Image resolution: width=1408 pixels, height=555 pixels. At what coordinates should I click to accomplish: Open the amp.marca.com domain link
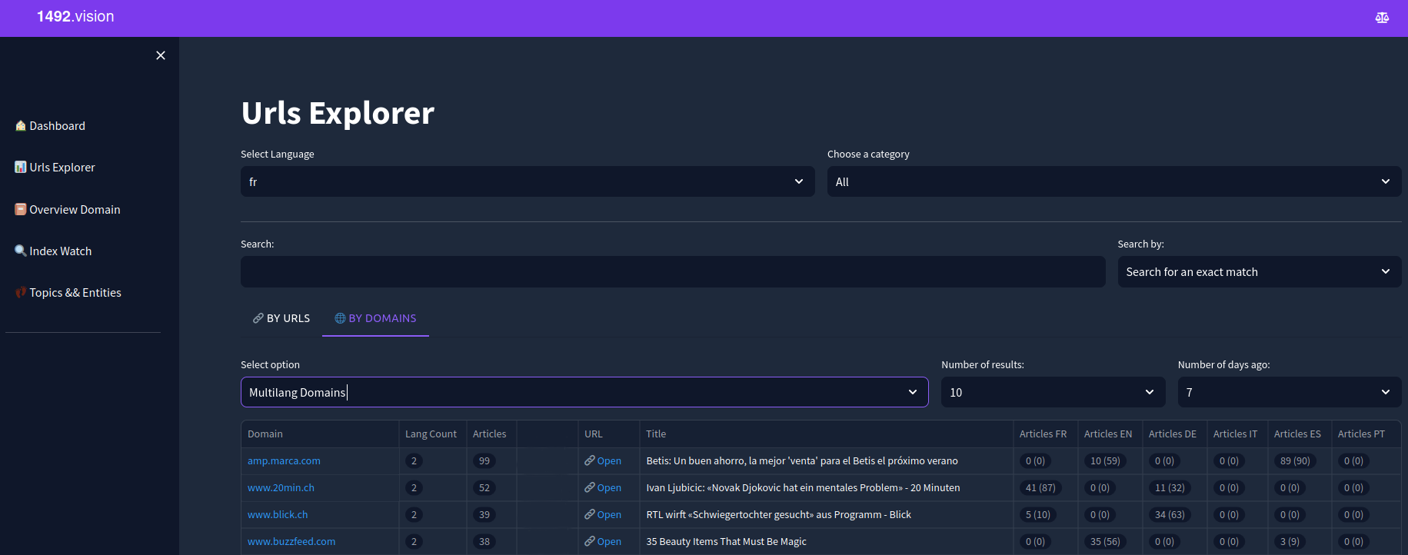tap(284, 461)
